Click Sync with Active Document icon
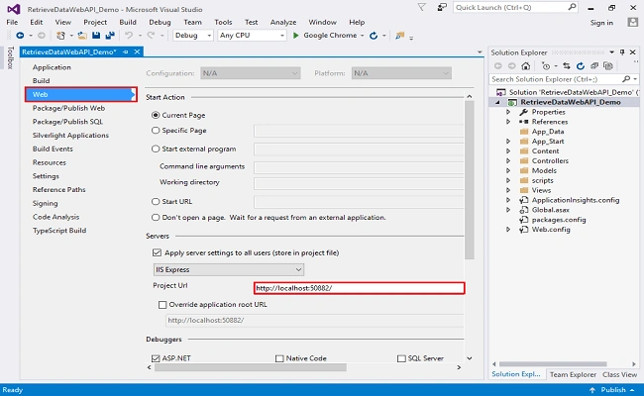This screenshot has width=644, height=396. click(x=567, y=65)
